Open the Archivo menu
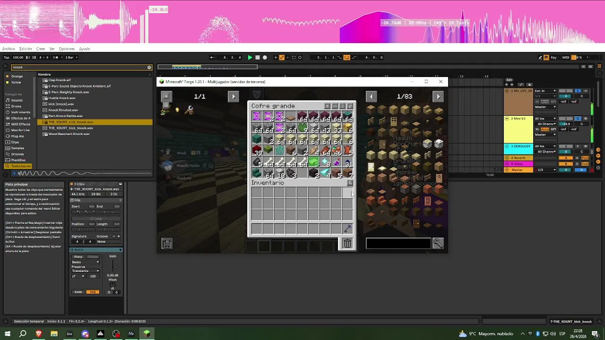This screenshot has width=605, height=340. (9, 49)
